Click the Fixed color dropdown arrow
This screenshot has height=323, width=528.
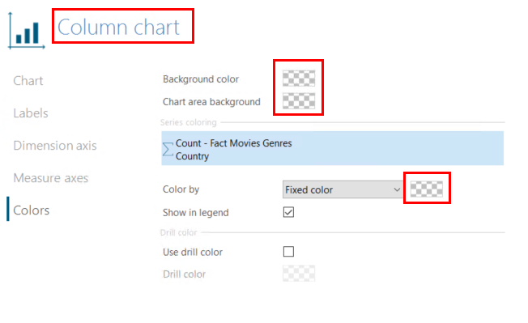point(397,189)
